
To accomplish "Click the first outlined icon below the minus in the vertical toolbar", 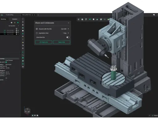I will 23,22.
